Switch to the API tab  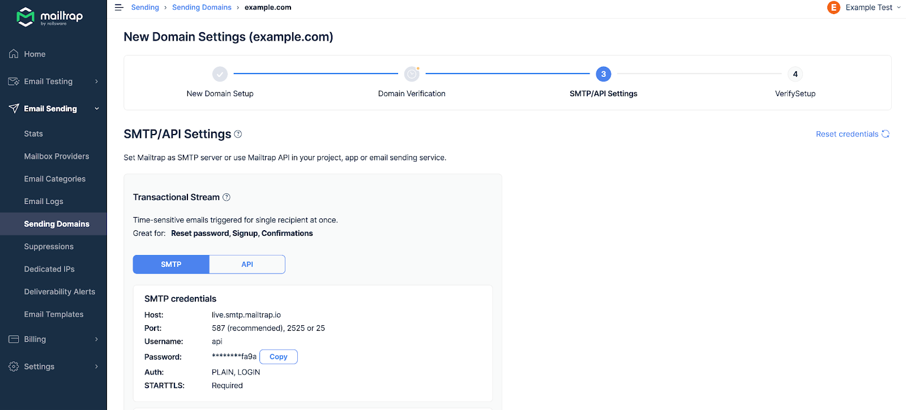tap(247, 264)
